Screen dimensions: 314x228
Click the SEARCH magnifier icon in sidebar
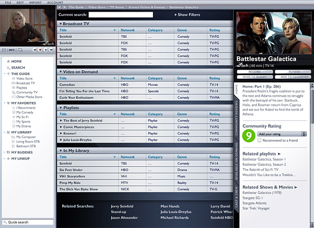tap(8, 68)
